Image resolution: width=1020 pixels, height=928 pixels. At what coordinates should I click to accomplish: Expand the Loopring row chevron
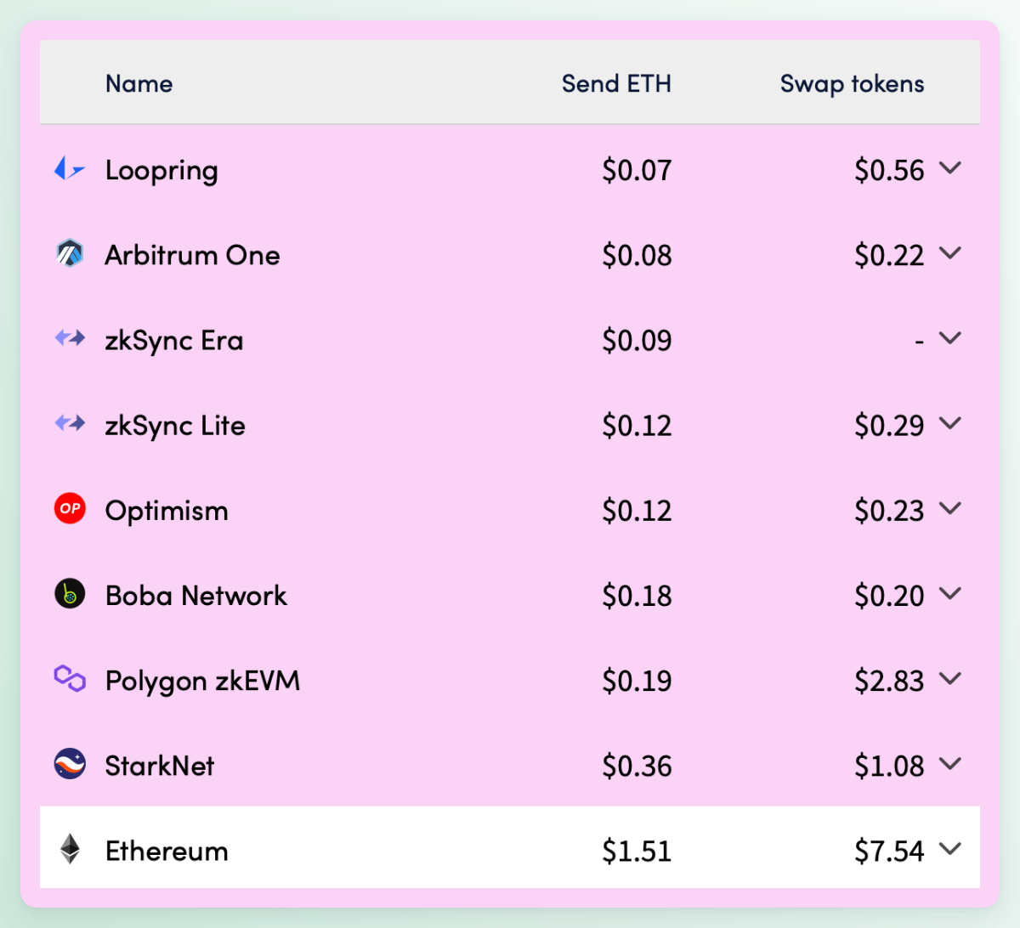(950, 168)
